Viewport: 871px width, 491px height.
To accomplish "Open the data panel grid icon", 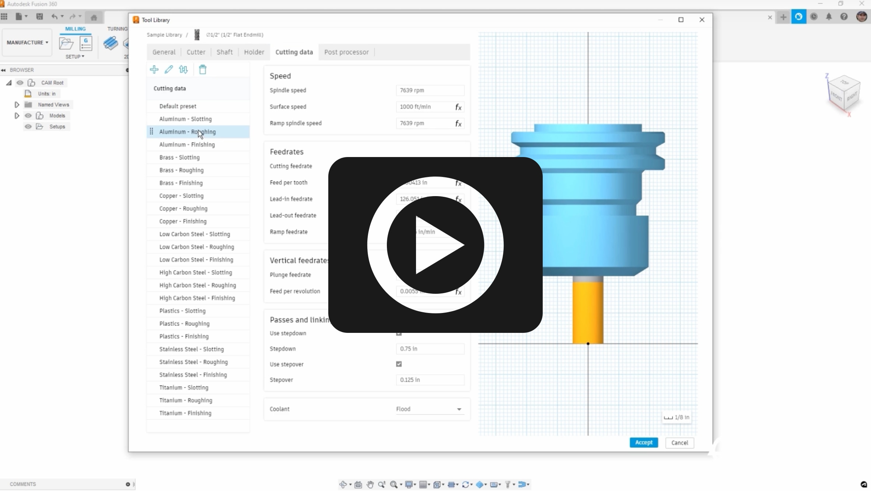I will (x=4, y=17).
